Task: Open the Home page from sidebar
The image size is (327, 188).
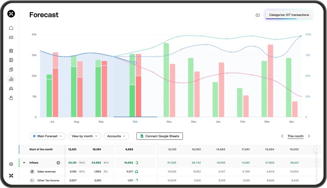Action: pos(11,28)
